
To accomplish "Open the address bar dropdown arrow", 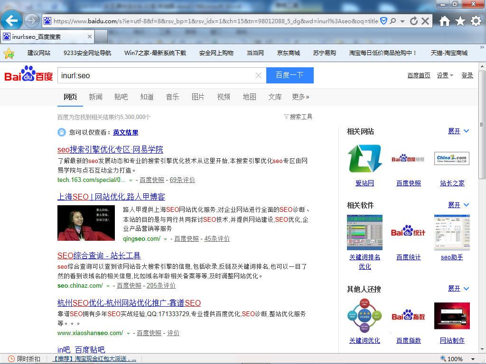I will click(402, 21).
